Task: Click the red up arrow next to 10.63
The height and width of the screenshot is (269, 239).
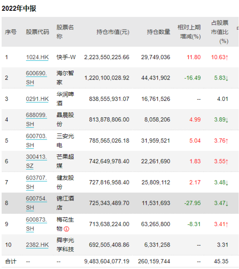Action: pos(227,57)
